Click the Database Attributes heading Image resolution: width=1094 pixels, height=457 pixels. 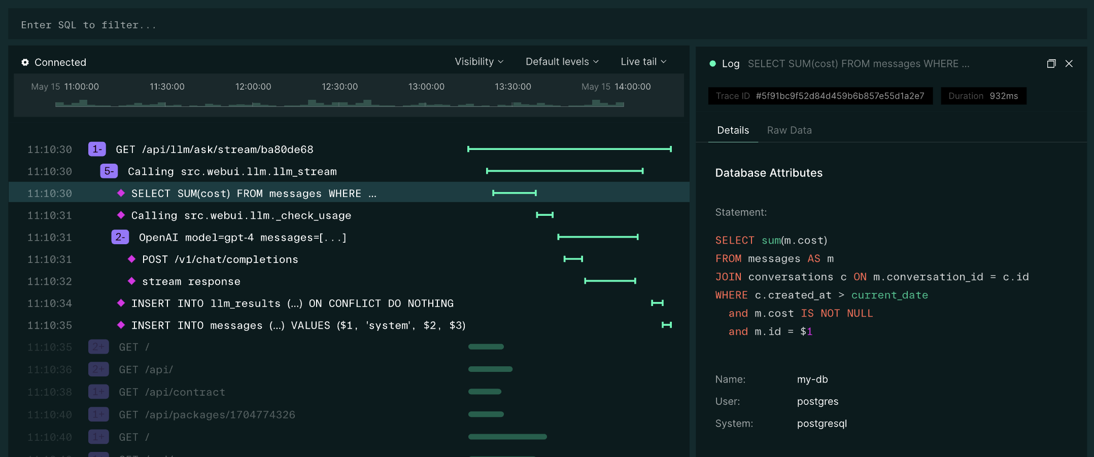[x=769, y=173]
